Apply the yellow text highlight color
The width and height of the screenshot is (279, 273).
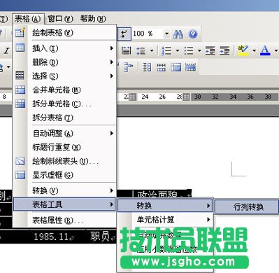click(x=243, y=50)
